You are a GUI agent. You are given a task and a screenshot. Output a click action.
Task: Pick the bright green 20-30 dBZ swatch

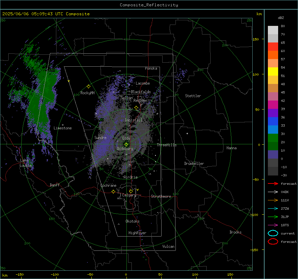coord(273,138)
